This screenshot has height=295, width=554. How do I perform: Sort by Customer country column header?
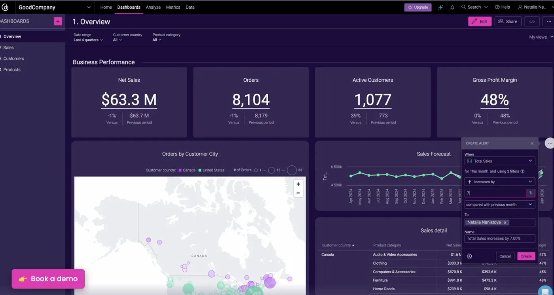[x=338, y=245]
